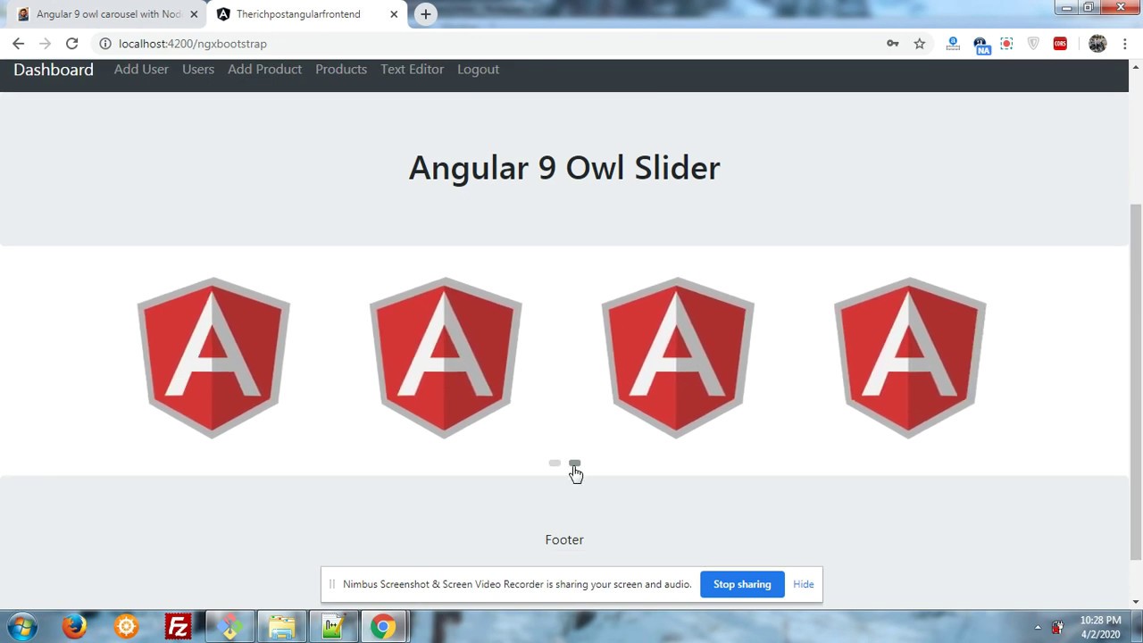Image resolution: width=1143 pixels, height=643 pixels.
Task: Switch to Chrome in the taskbar
Action: (383, 627)
